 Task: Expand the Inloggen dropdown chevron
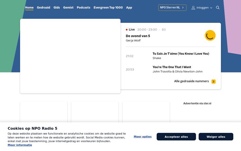tap(211, 8)
